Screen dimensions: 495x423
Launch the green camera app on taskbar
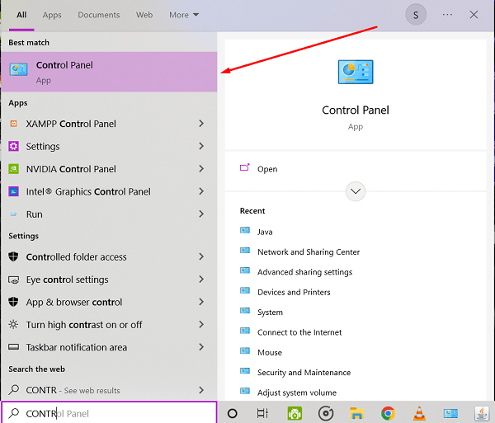(295, 413)
